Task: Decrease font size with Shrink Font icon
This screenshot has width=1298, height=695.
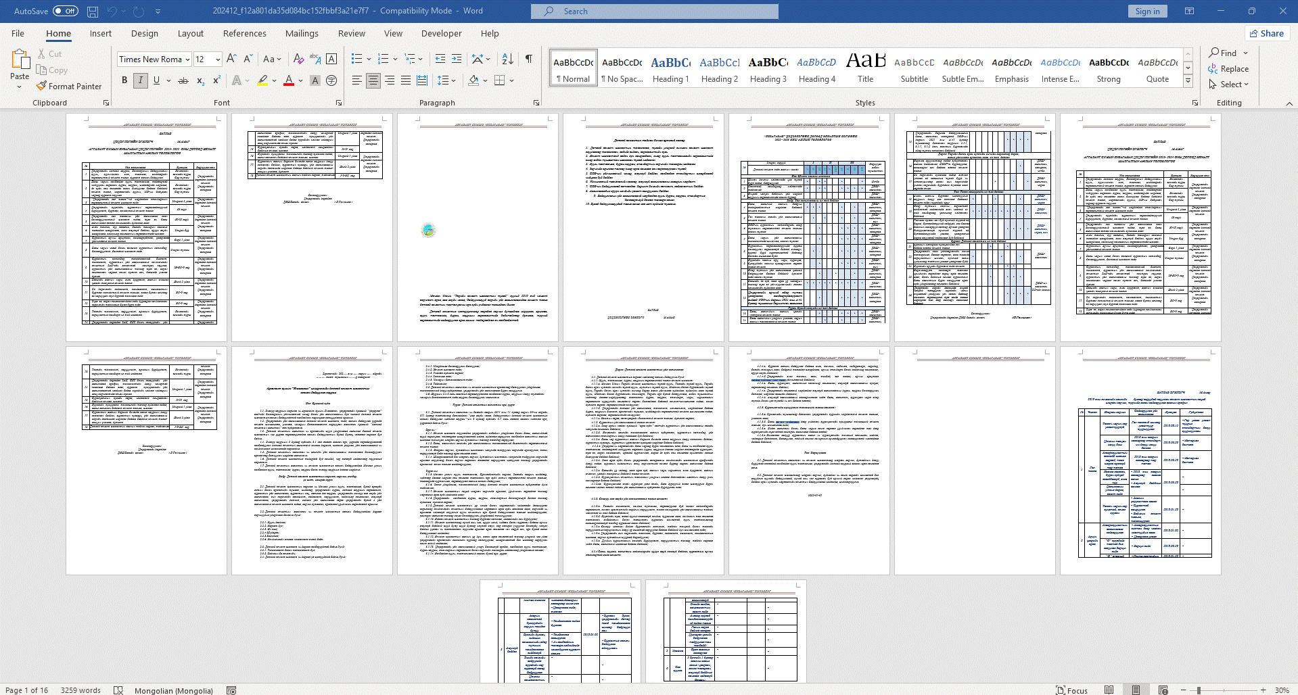Action: click(x=248, y=59)
